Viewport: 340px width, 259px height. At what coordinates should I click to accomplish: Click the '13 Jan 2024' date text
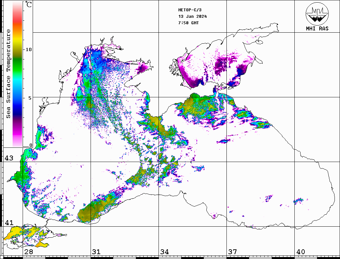pyautogui.click(x=192, y=16)
